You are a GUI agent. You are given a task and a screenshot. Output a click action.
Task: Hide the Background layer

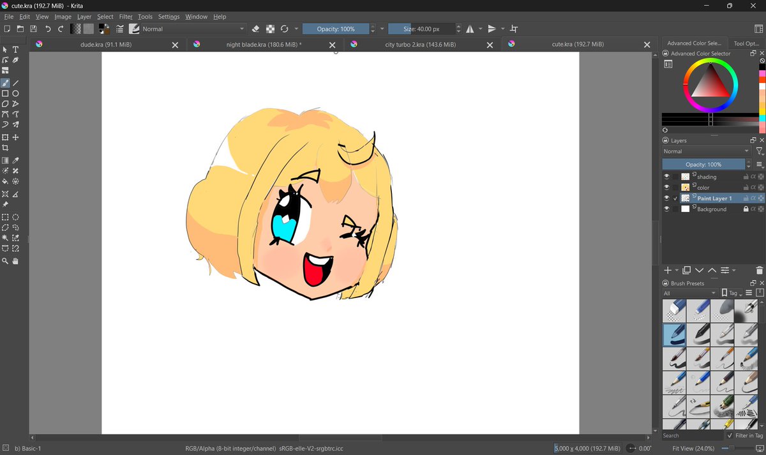(666, 209)
